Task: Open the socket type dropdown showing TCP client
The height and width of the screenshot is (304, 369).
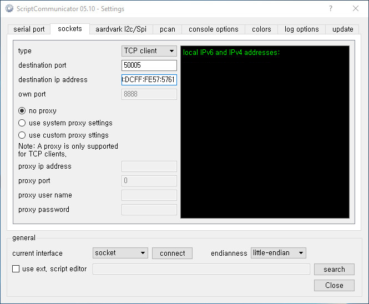Action: pyautogui.click(x=149, y=51)
